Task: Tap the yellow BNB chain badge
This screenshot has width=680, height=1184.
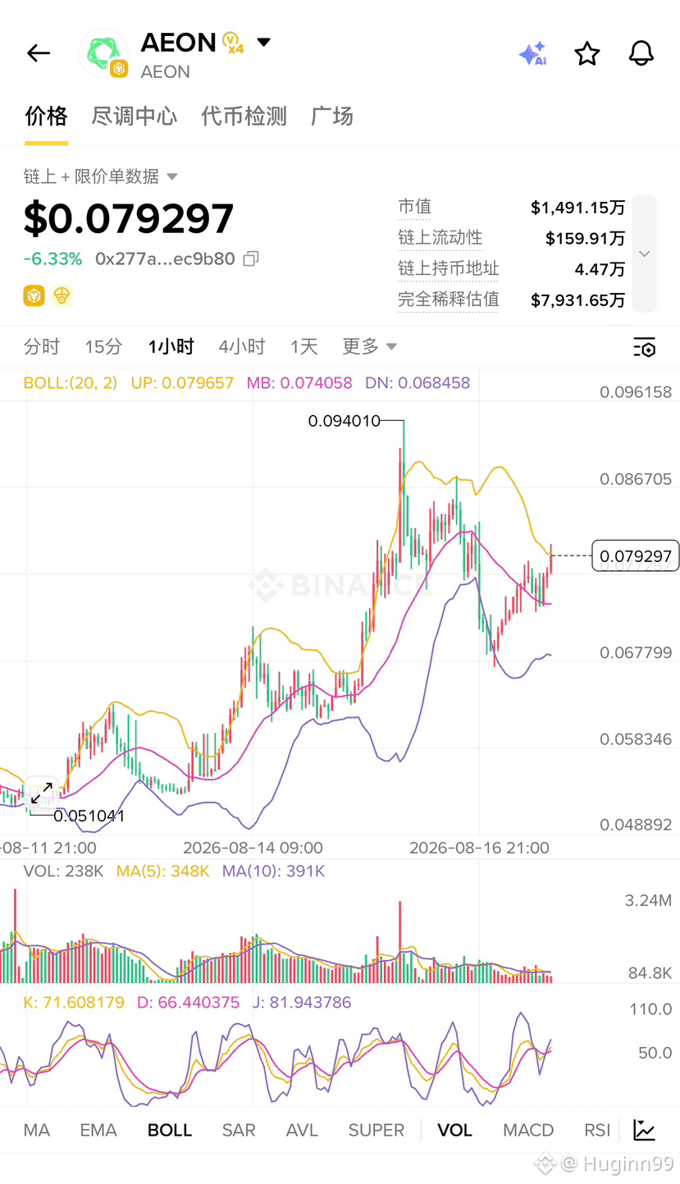Action: click(34, 295)
